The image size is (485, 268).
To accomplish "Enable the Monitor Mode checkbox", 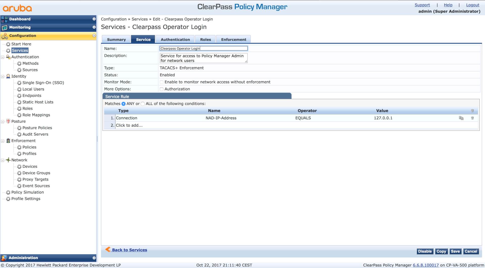I will pyautogui.click(x=162, y=82).
